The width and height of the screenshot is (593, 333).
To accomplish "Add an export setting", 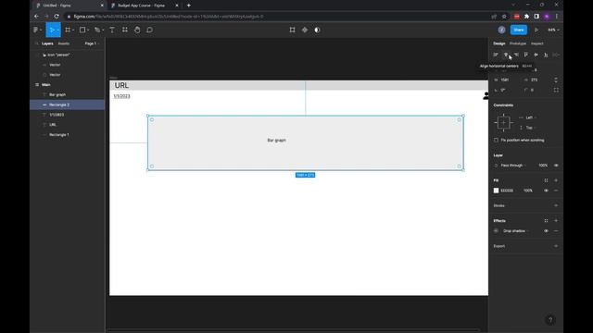I will [556, 246].
